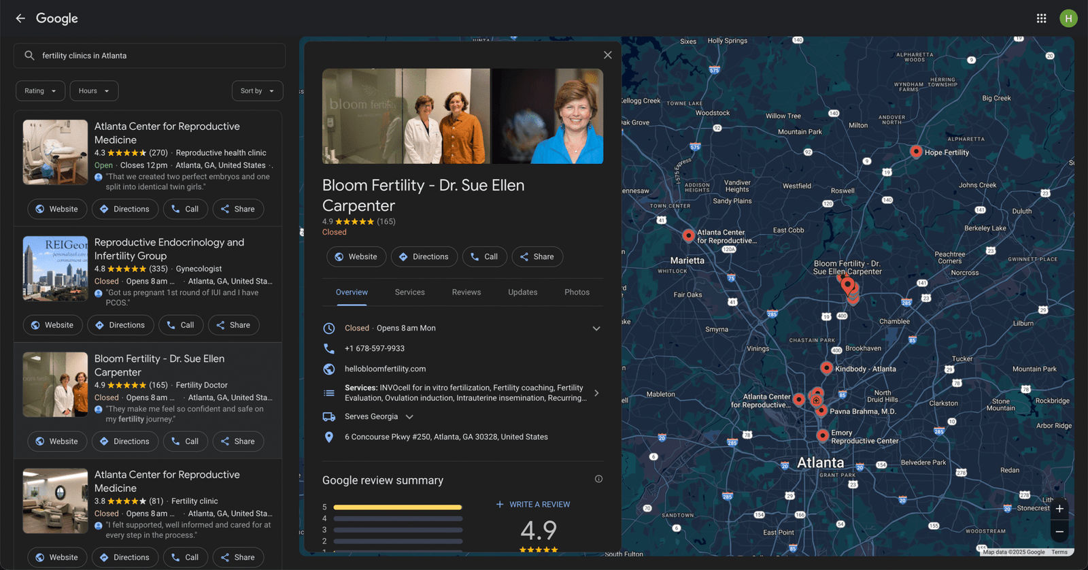The height and width of the screenshot is (570, 1088).
Task: Click the Pavna Brahma, M.D. map pin
Action: [821, 410]
